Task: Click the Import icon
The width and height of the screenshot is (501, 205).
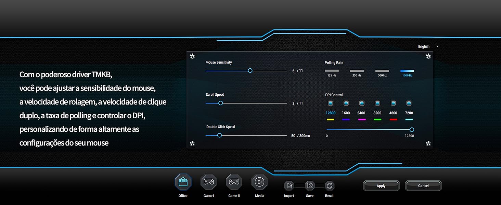Action: point(289,186)
